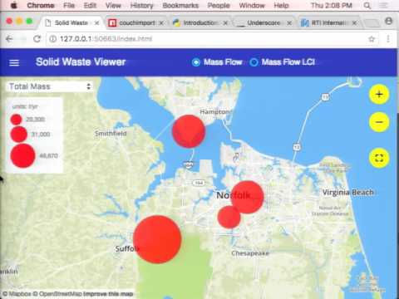Click the Mapbox attribution link
Viewport: 399px width, 299px height.
(17, 294)
